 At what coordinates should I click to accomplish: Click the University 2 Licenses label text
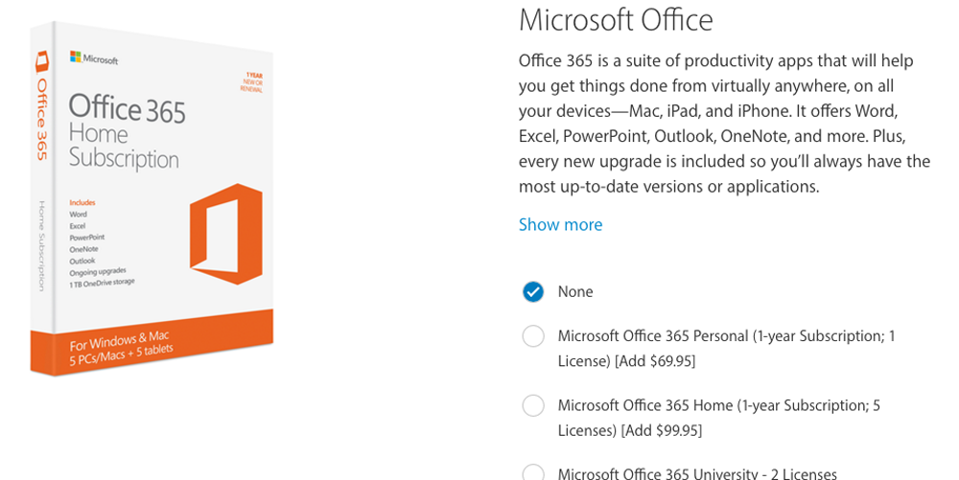697,473
